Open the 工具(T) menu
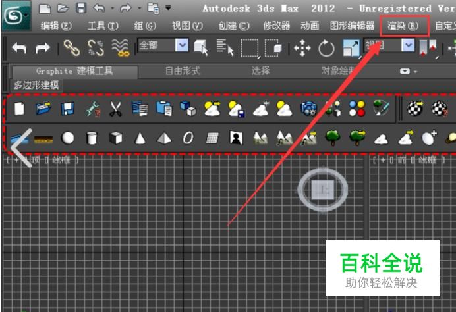Image resolution: width=456 pixels, height=312 pixels. (103, 26)
